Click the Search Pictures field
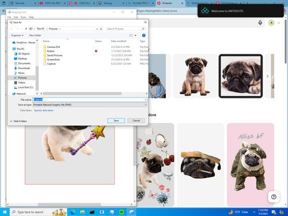288x216 pixels. pyautogui.click(x=126, y=29)
